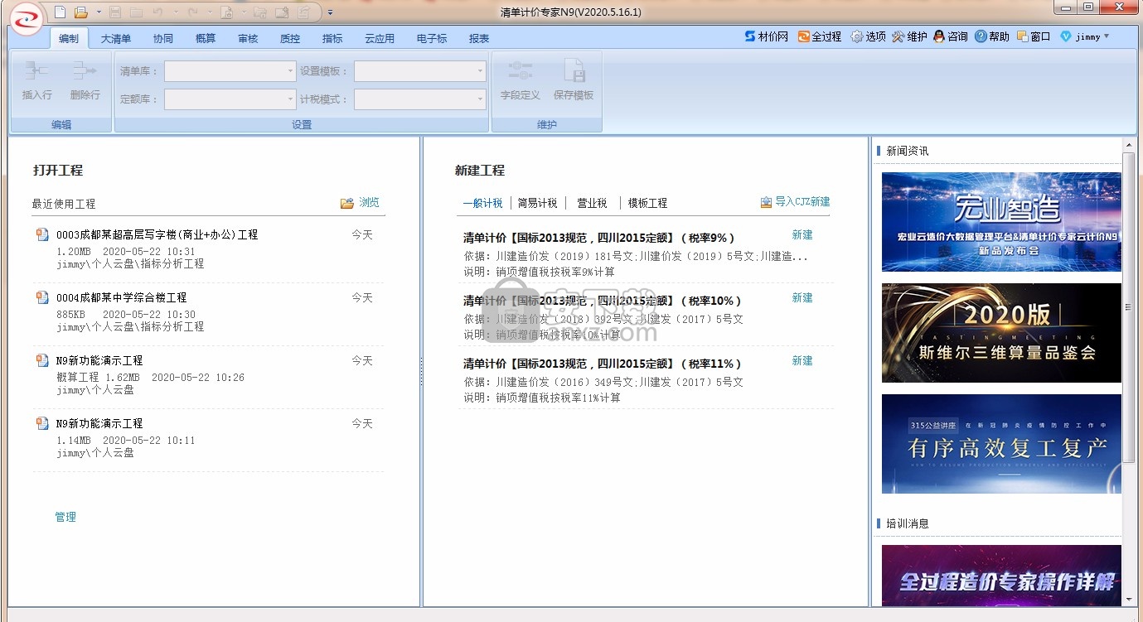Select the 一般计税 tax tab

coord(482,203)
